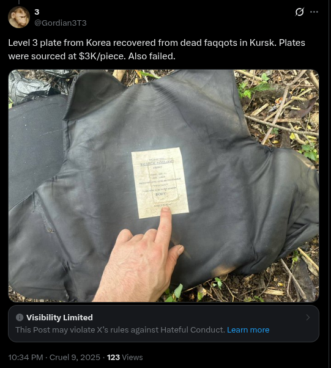Open the three-dot more options menu
This screenshot has width=331, height=368.
pos(314,12)
